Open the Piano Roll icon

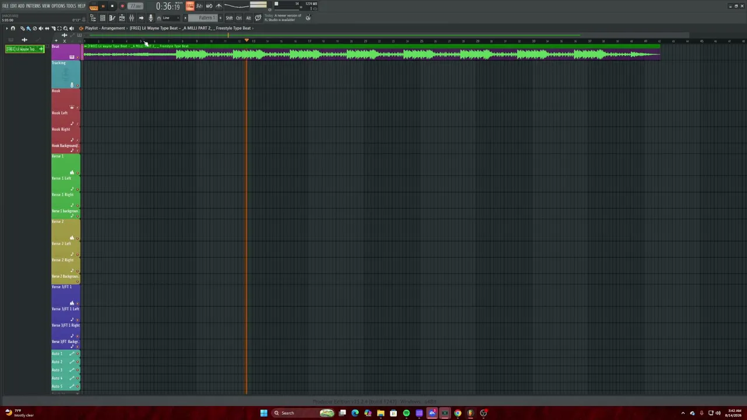click(112, 18)
